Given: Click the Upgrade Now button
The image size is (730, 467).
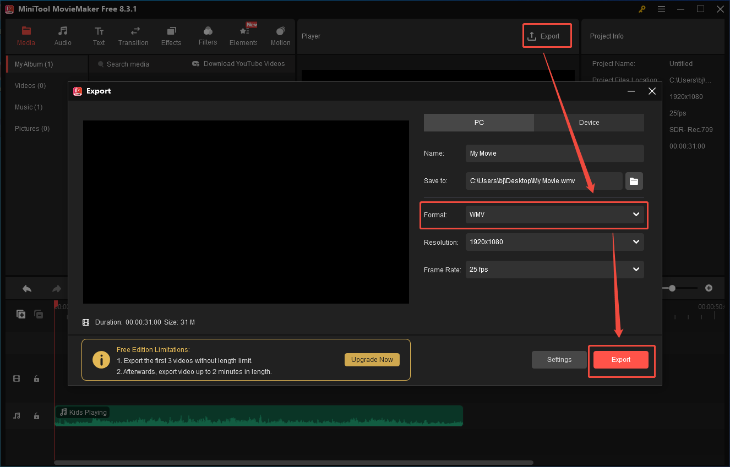Looking at the screenshot, I should [372, 359].
